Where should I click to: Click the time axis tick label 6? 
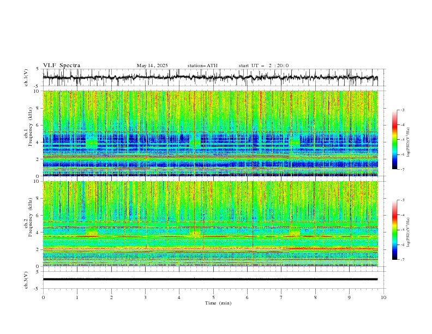(247, 297)
